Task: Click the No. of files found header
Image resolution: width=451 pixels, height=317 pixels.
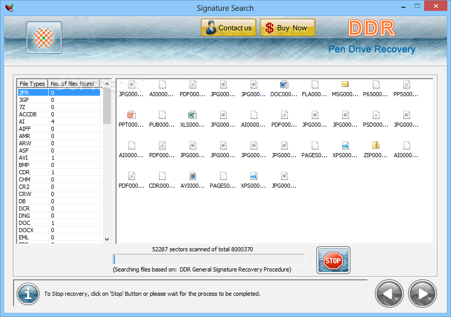Action: coord(74,84)
